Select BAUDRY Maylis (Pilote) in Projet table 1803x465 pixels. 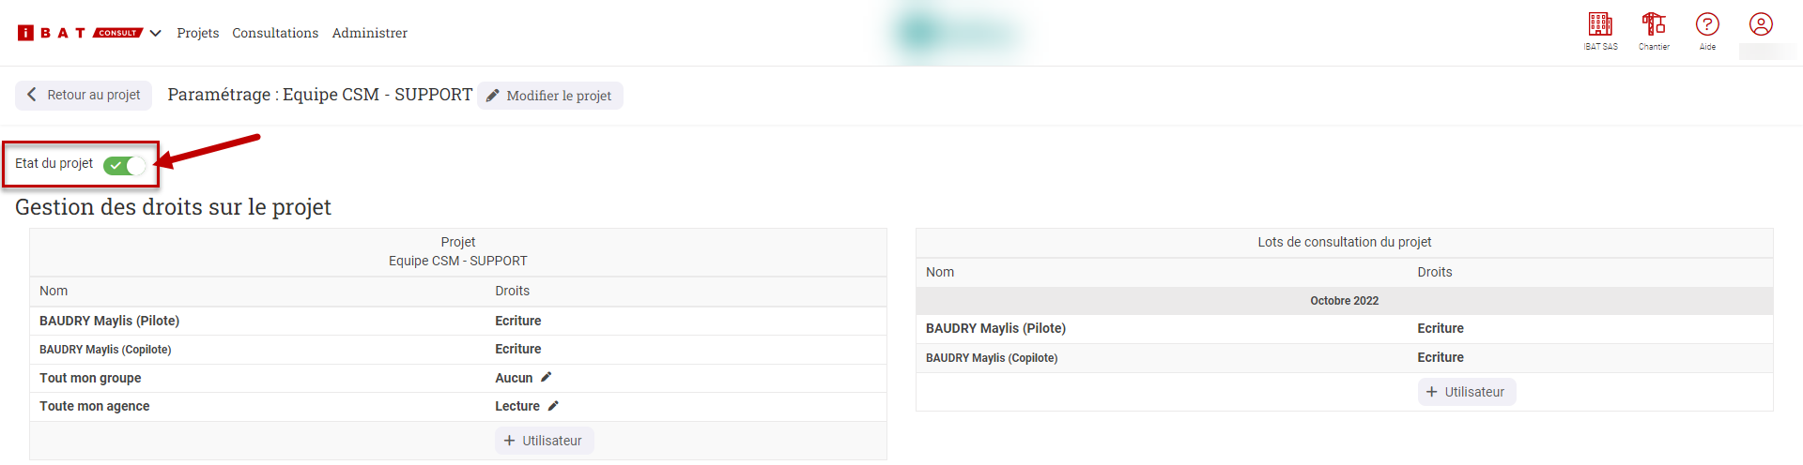(x=109, y=321)
